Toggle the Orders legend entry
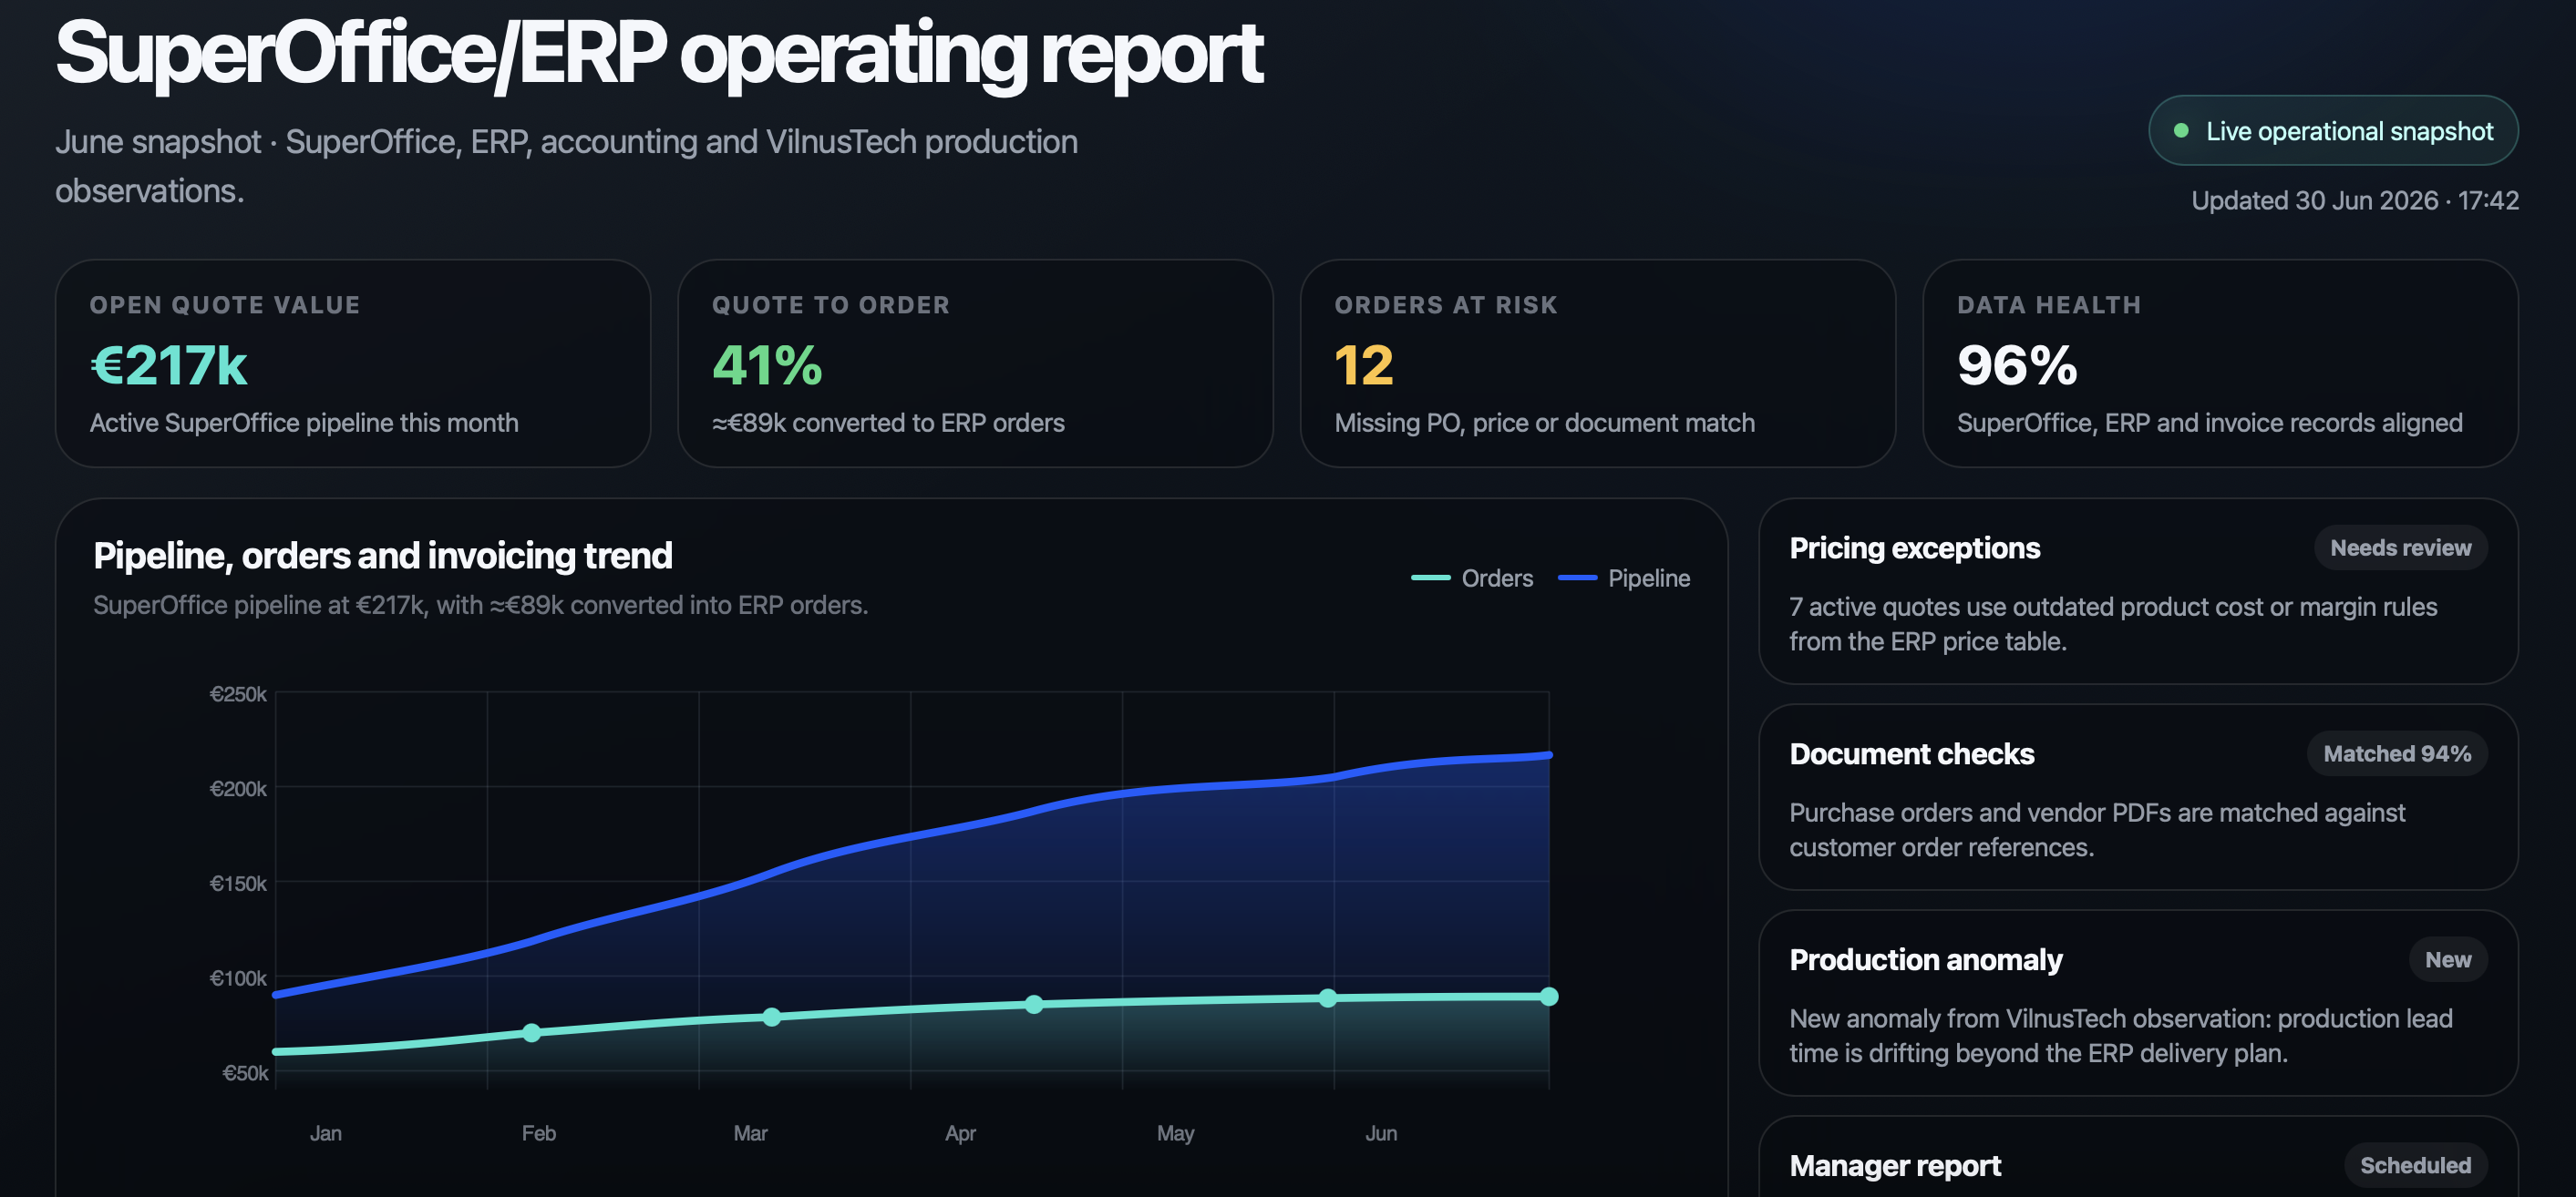 [x=1472, y=578]
